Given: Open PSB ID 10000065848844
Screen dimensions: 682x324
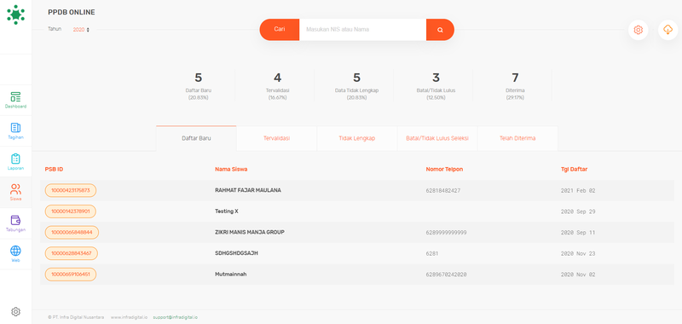Looking at the screenshot, I should 72,232.
